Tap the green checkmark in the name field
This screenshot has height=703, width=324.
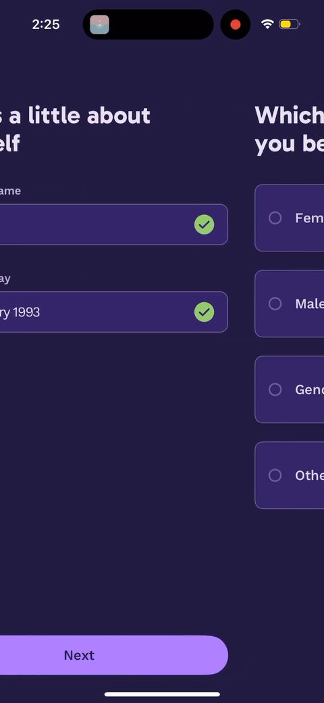click(x=204, y=224)
